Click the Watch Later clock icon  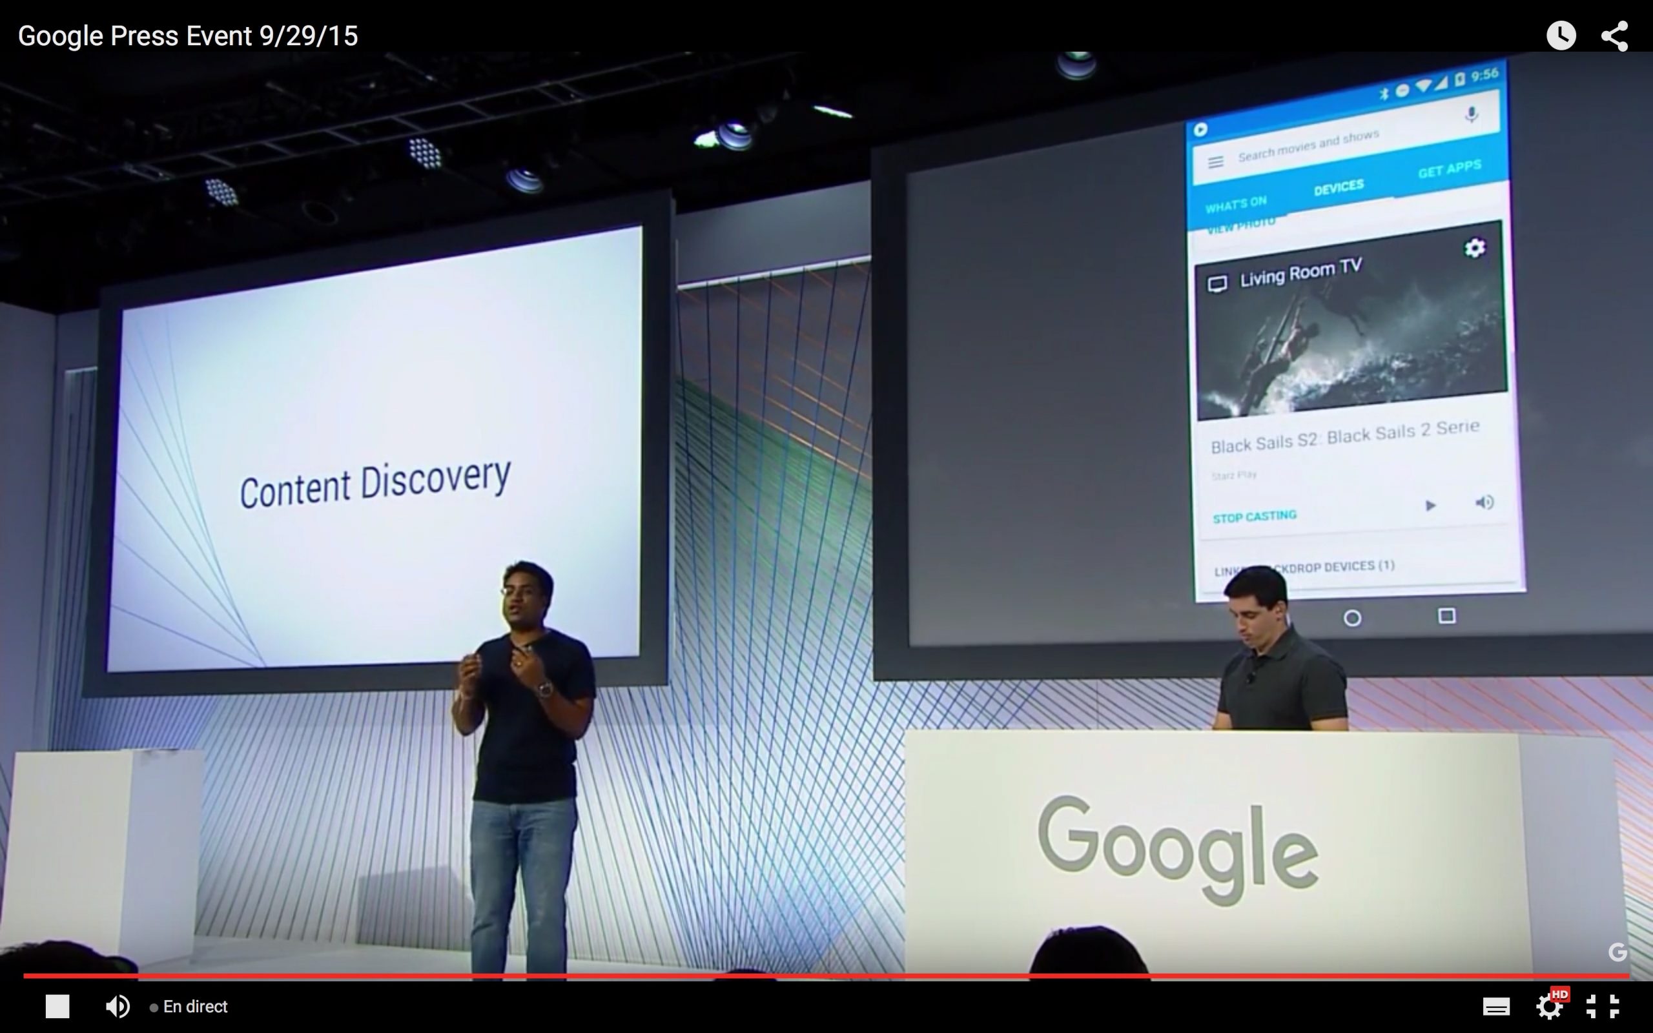coord(1561,36)
